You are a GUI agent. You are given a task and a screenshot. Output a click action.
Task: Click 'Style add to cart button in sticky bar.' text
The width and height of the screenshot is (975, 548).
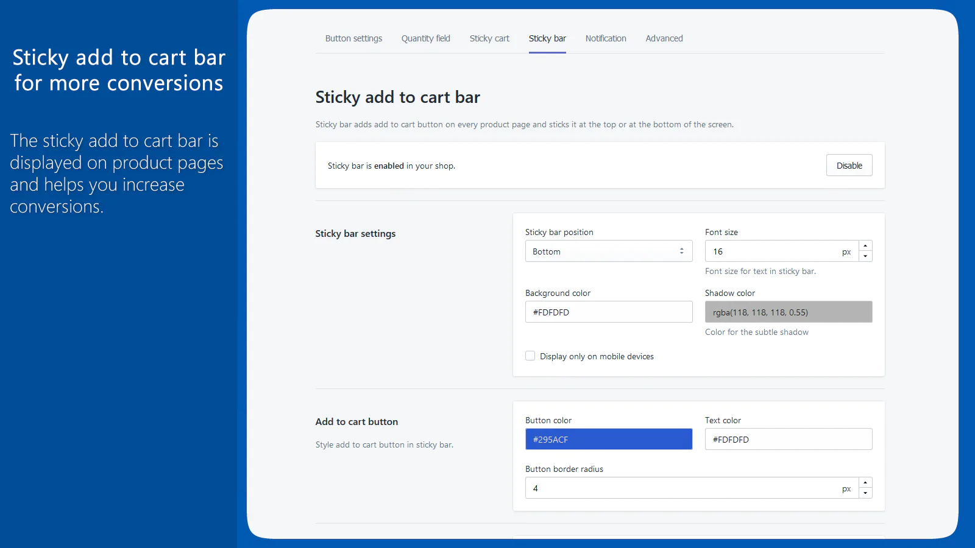385,445
